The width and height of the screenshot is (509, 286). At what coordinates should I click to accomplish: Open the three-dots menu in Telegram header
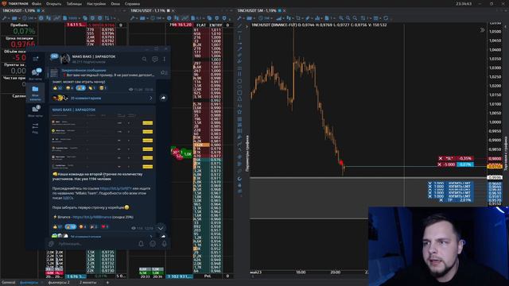coord(165,59)
